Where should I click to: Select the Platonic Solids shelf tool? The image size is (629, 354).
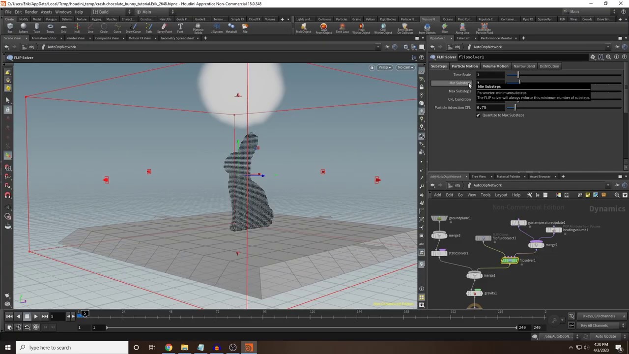click(198, 29)
